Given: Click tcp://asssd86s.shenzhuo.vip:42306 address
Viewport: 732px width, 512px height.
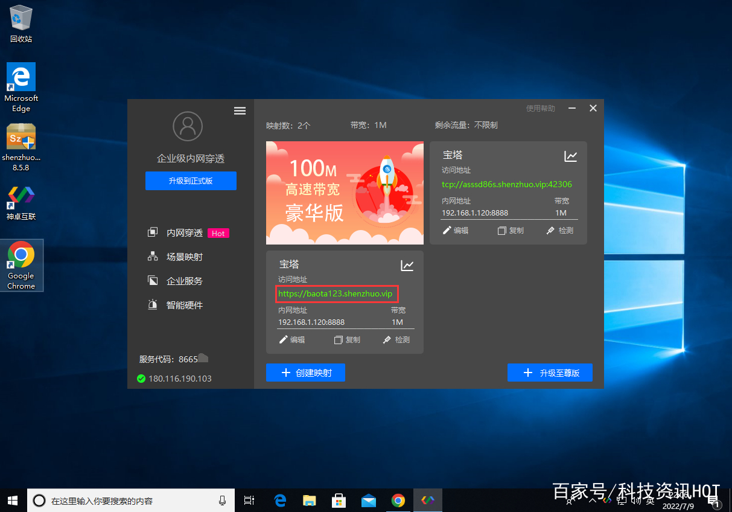Looking at the screenshot, I should (507, 184).
